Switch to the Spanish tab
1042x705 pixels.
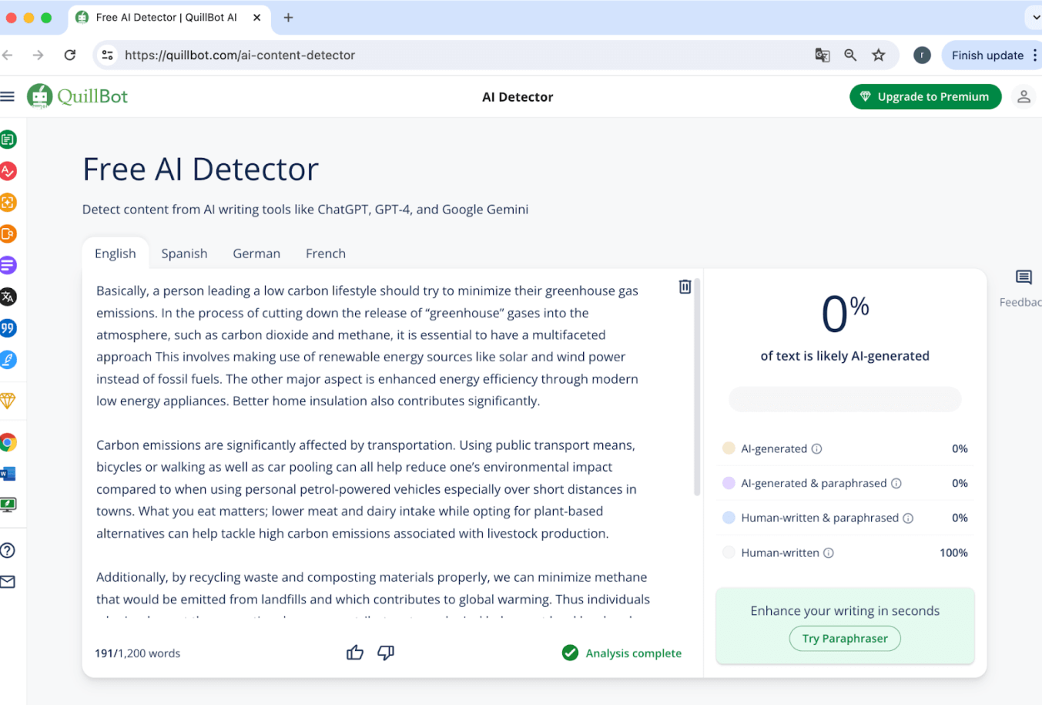tap(184, 253)
